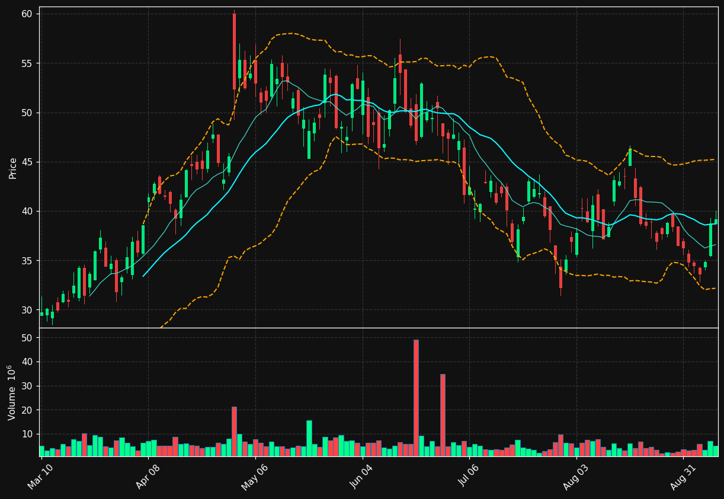This screenshot has width=724, height=499.
Task: Click the volume axis value 30
Action: 28,386
